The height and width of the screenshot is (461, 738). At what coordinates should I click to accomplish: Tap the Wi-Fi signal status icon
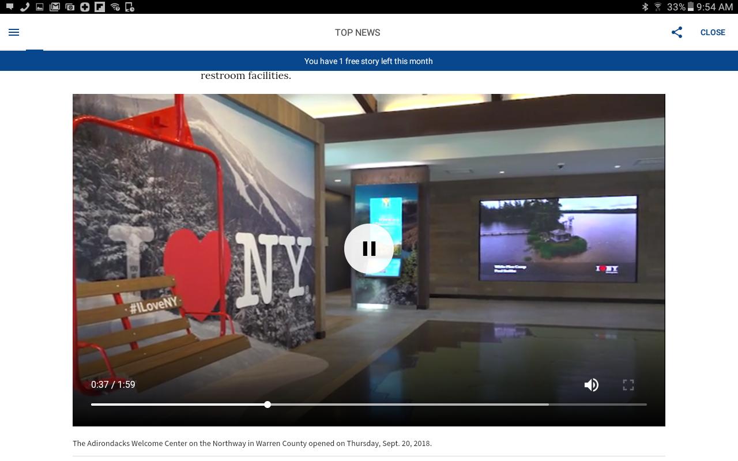657,7
